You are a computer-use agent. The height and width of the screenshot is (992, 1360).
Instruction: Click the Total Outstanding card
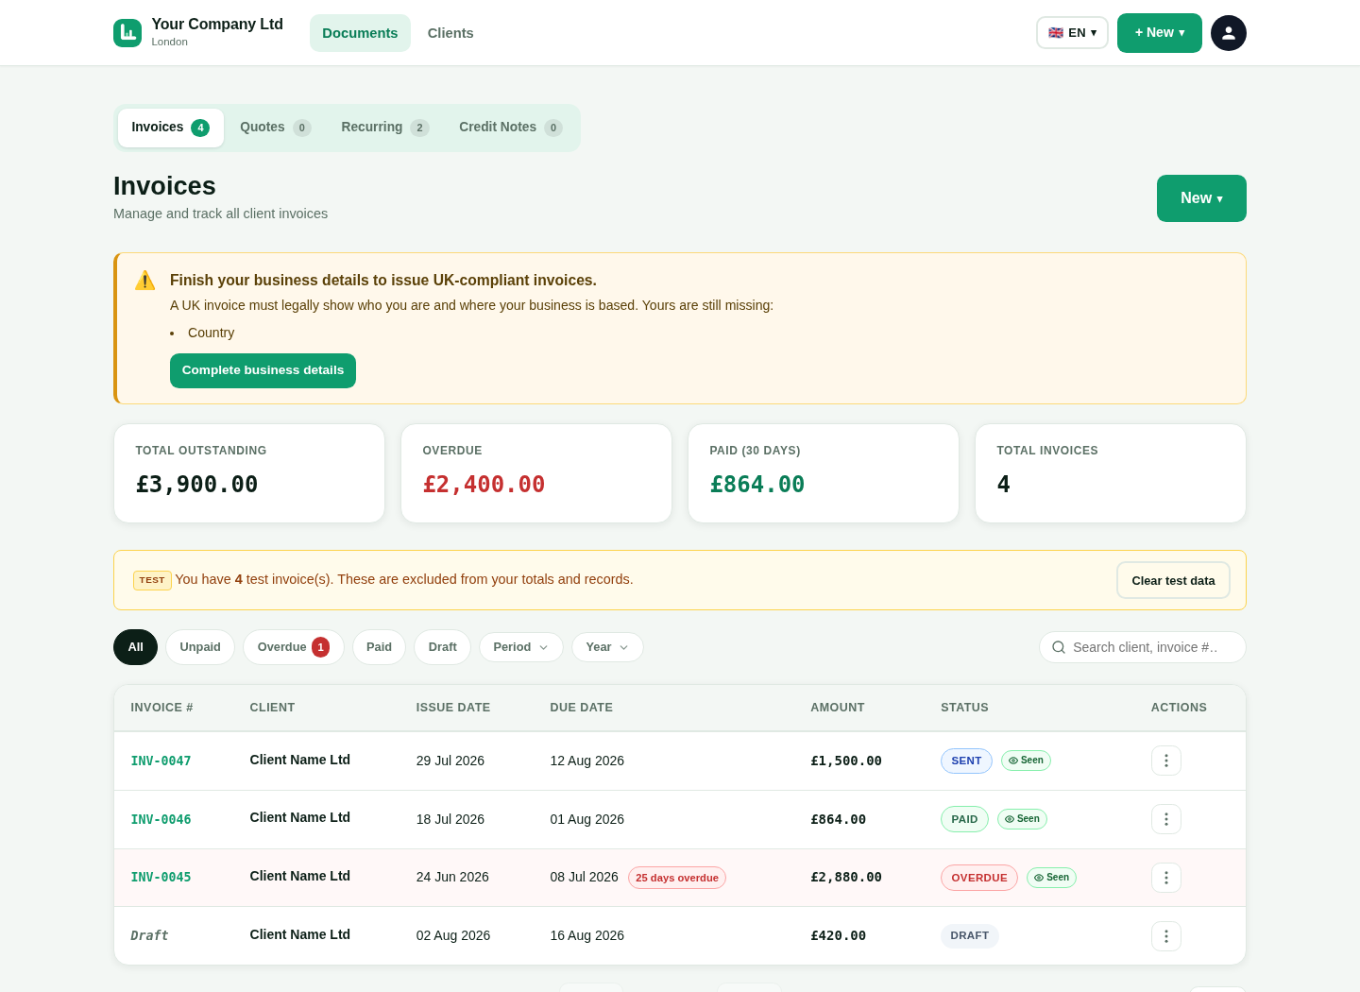pos(249,473)
